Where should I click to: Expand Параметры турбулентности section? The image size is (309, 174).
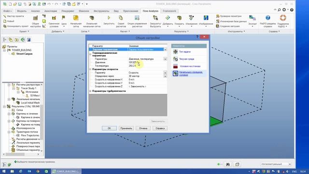(x=90, y=91)
